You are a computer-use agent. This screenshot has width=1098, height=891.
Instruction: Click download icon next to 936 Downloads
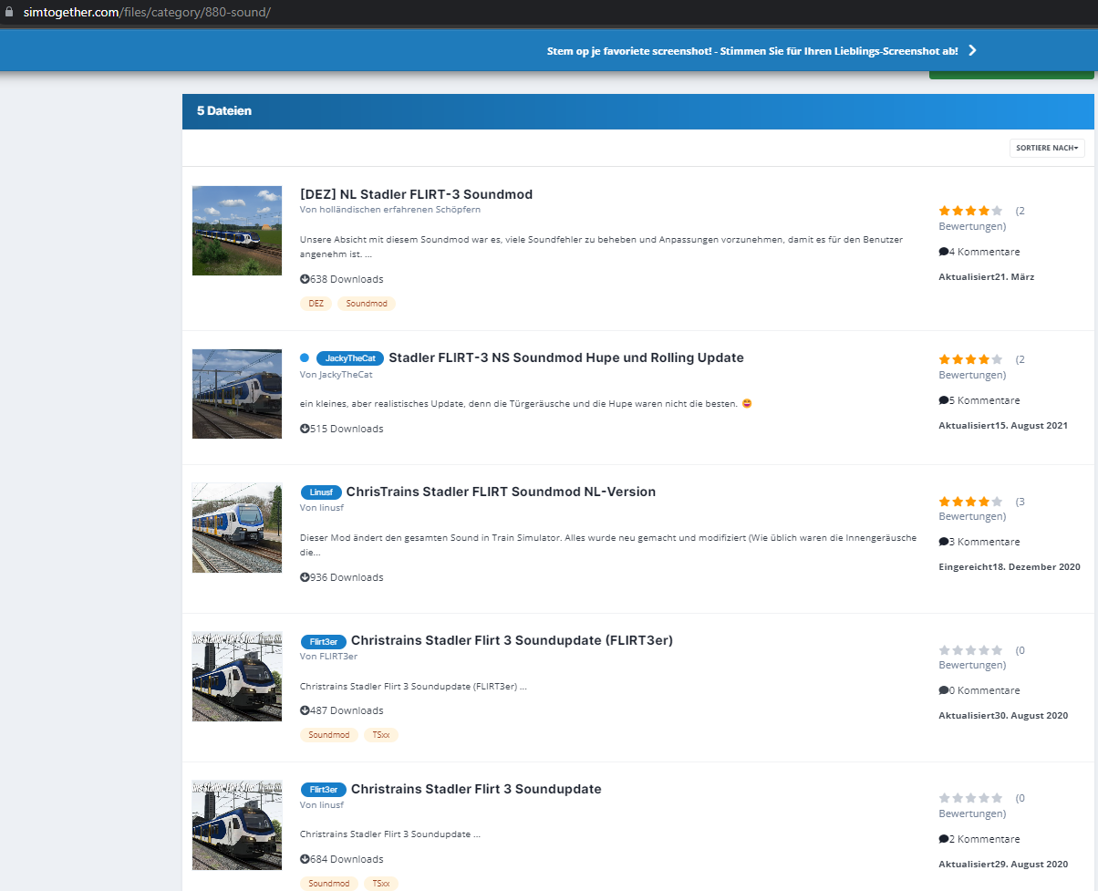(305, 577)
